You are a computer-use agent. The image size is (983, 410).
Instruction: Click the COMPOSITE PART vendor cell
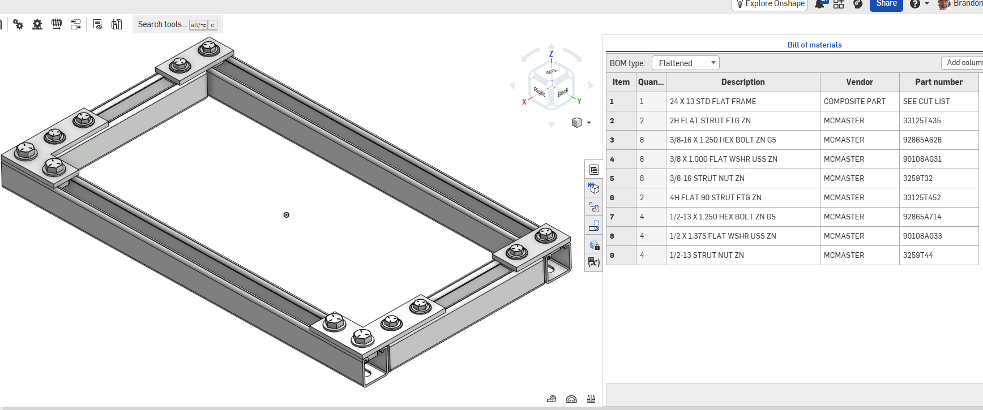pos(860,101)
